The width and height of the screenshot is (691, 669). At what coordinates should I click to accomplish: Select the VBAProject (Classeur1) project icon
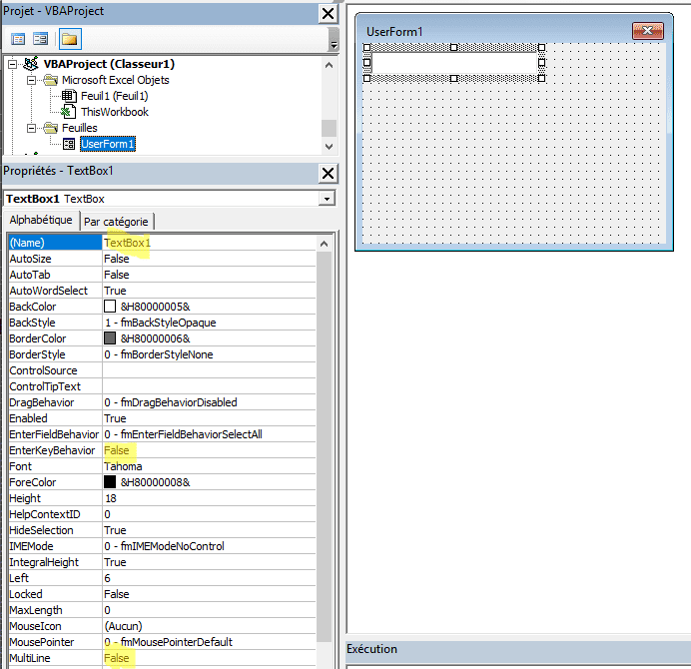[x=31, y=64]
